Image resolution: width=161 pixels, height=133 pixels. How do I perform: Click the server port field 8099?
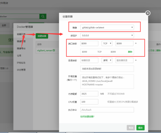click(x=124, y=43)
